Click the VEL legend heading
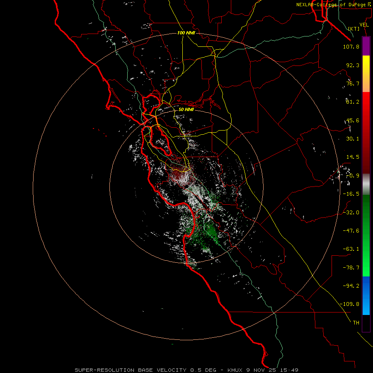 364,25
